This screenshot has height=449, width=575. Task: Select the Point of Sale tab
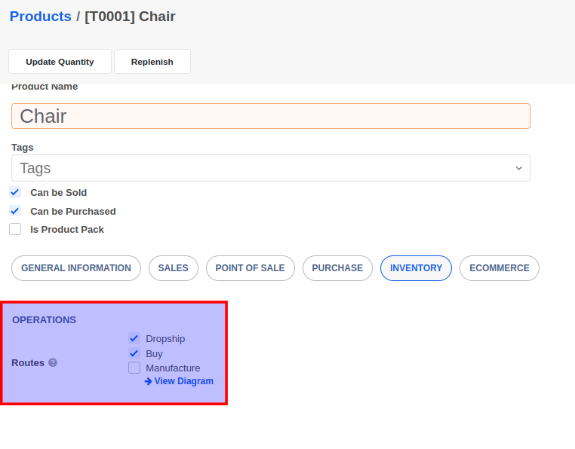250,268
